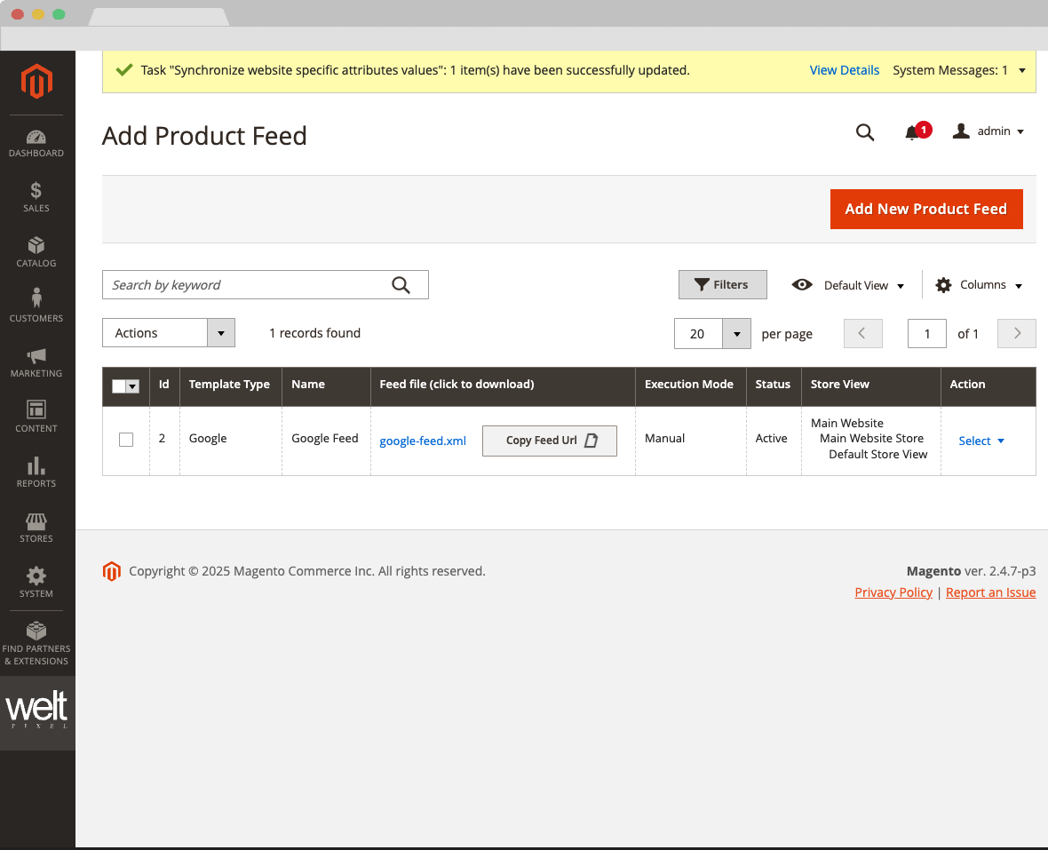
Task: Open the per page count dropdown
Action: 735,333
